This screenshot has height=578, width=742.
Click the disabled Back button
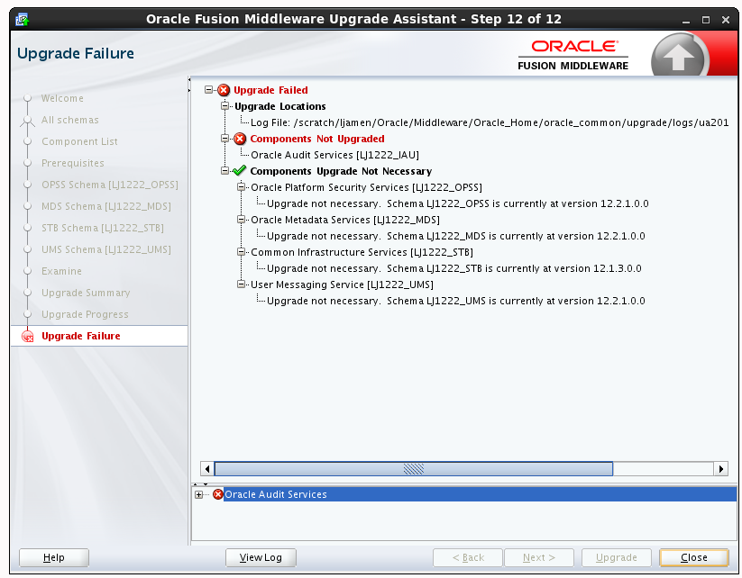point(468,557)
